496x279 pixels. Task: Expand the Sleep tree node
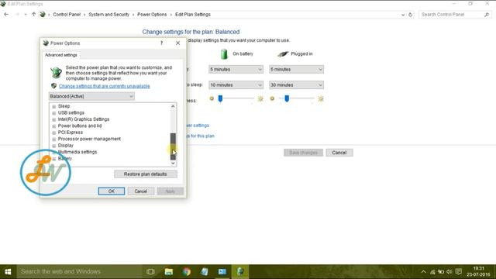tap(53, 107)
